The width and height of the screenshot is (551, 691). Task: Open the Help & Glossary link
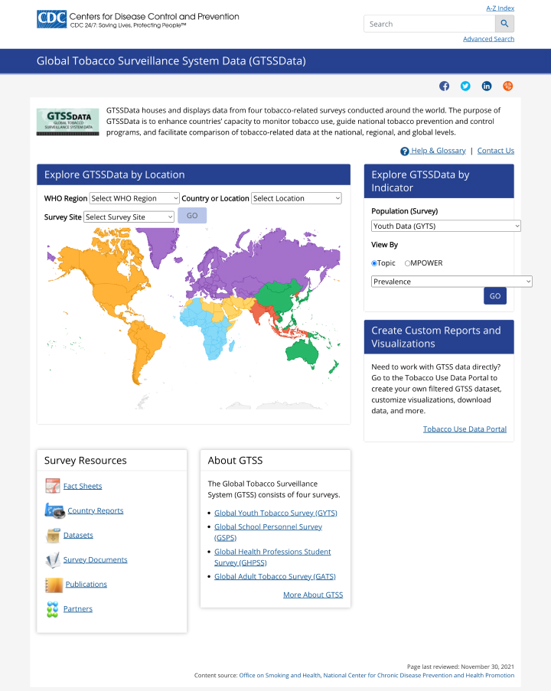(439, 151)
